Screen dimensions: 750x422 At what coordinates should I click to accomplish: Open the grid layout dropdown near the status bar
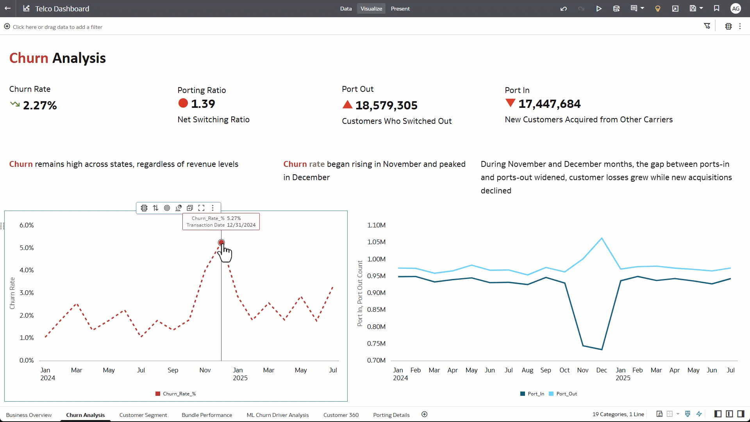coord(678,414)
